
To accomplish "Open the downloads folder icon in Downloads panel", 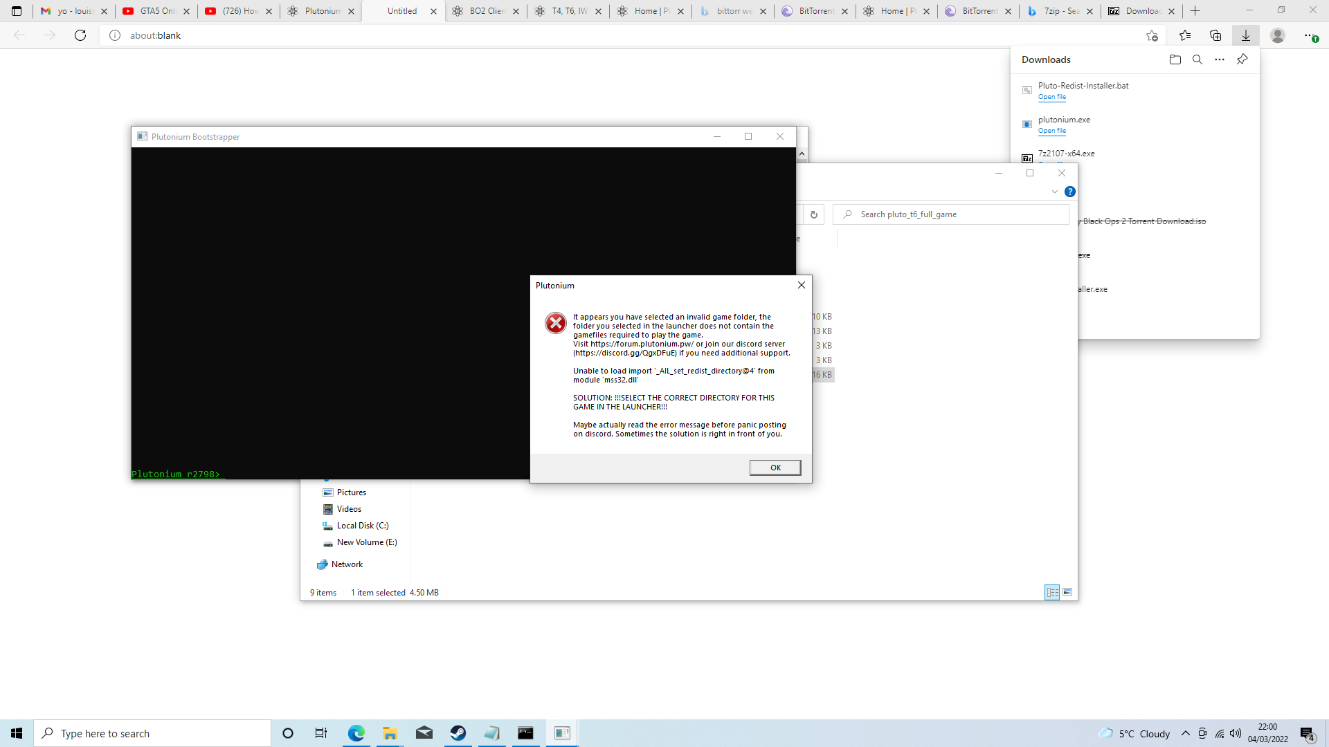I will [x=1175, y=59].
